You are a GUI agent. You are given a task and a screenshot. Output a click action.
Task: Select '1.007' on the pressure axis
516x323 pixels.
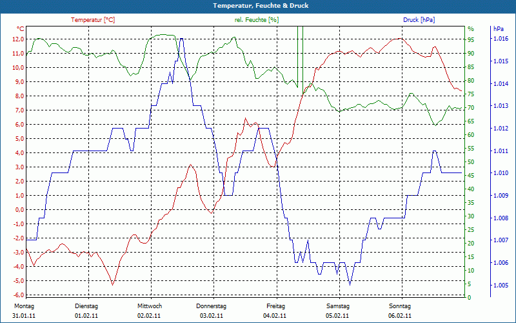501,240
